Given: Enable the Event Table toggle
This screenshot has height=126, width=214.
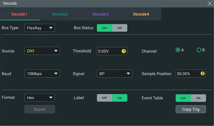Looking at the screenshot, I should coord(198,98).
